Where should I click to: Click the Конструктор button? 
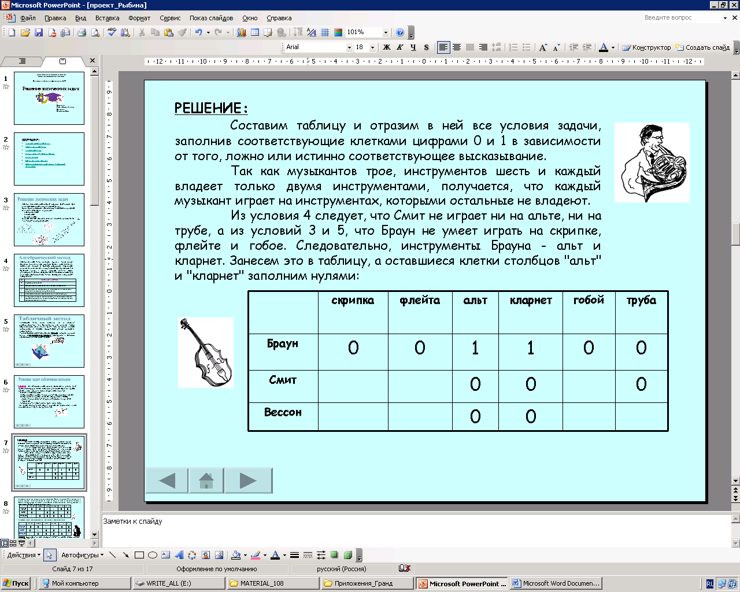point(646,47)
